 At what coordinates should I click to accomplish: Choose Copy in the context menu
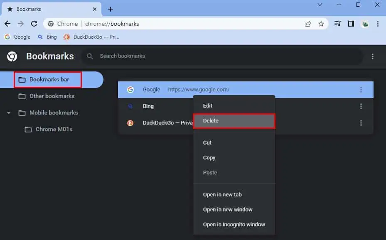coord(234,158)
